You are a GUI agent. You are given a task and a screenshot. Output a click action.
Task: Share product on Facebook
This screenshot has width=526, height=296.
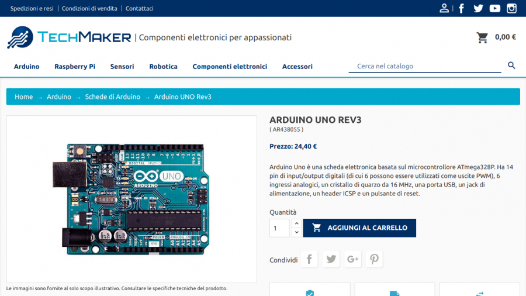[x=309, y=259]
